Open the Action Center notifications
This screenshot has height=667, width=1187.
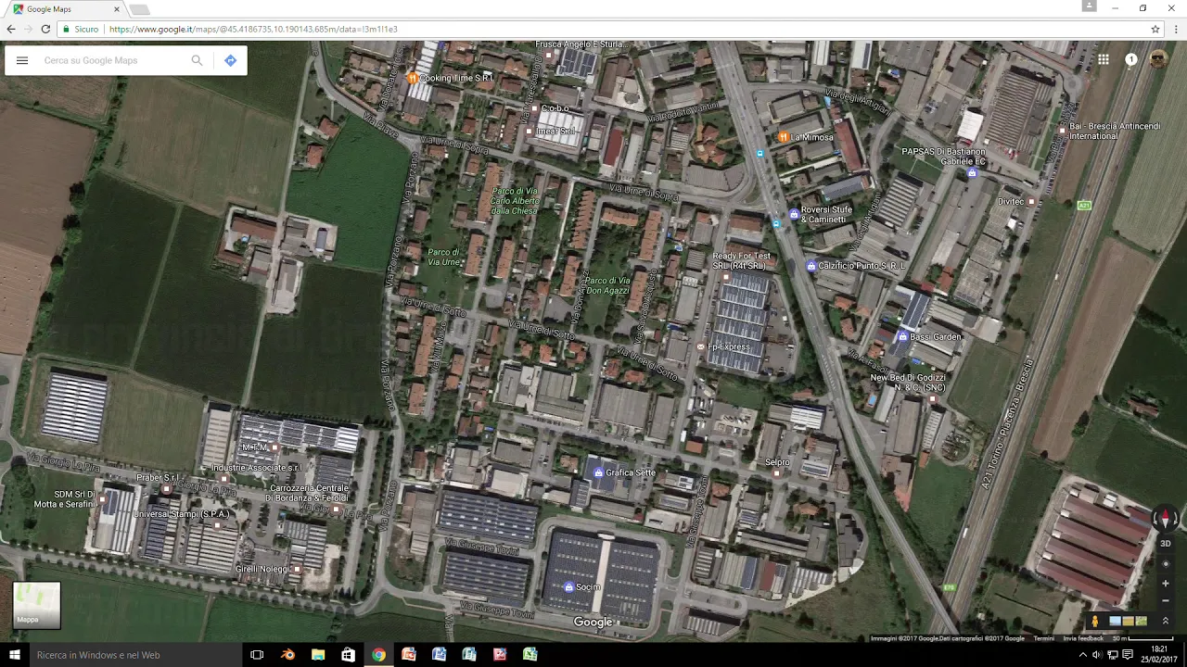pos(1128,655)
